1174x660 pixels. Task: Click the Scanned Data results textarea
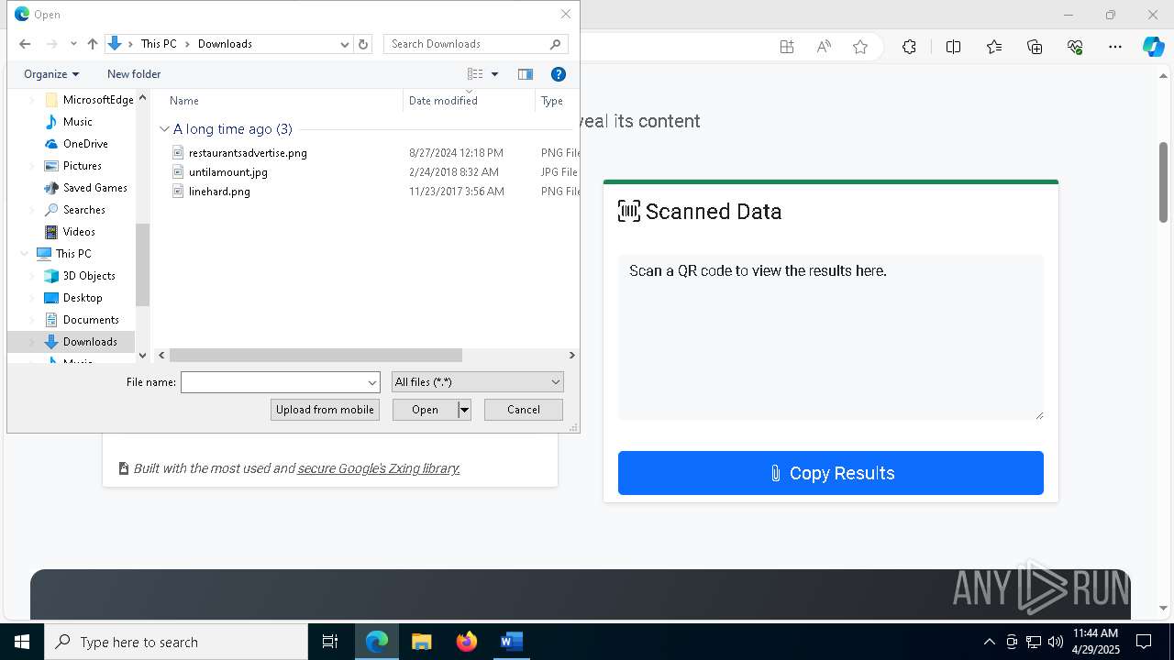click(x=831, y=337)
